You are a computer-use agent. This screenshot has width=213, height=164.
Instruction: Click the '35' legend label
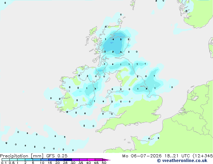coord(81,163)
